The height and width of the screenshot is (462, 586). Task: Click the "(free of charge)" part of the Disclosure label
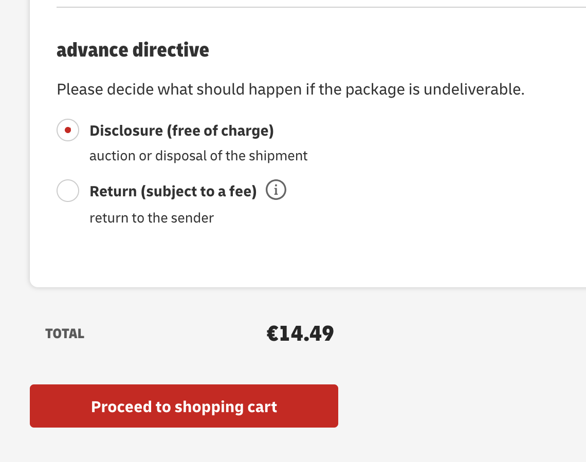(220, 131)
